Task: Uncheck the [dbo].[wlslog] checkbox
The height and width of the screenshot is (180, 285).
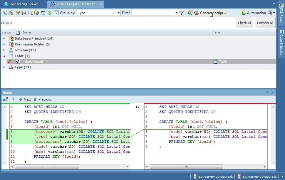Action: coord(18,62)
